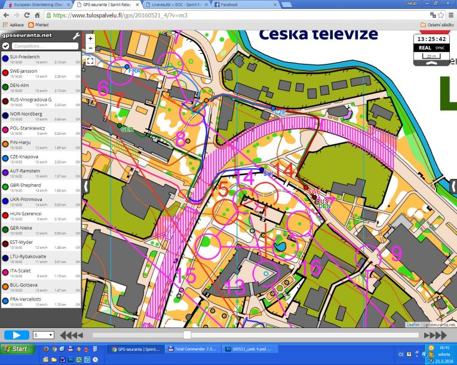Toggle SWE-Jansson competitor dot

point(5,73)
